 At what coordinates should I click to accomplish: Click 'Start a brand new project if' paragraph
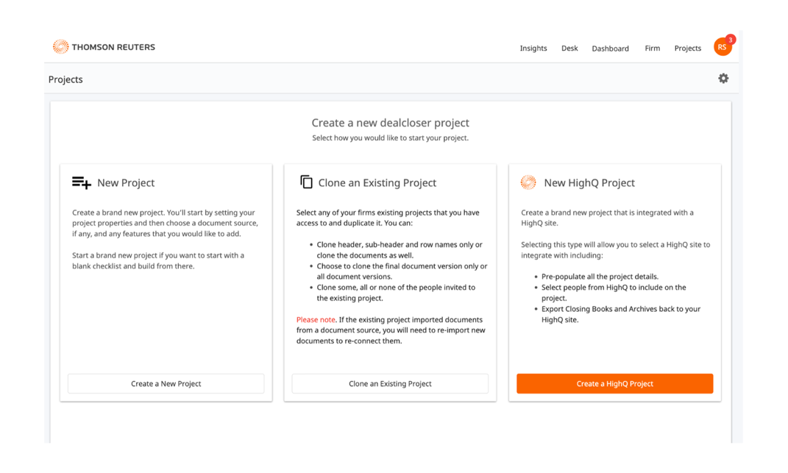click(157, 260)
